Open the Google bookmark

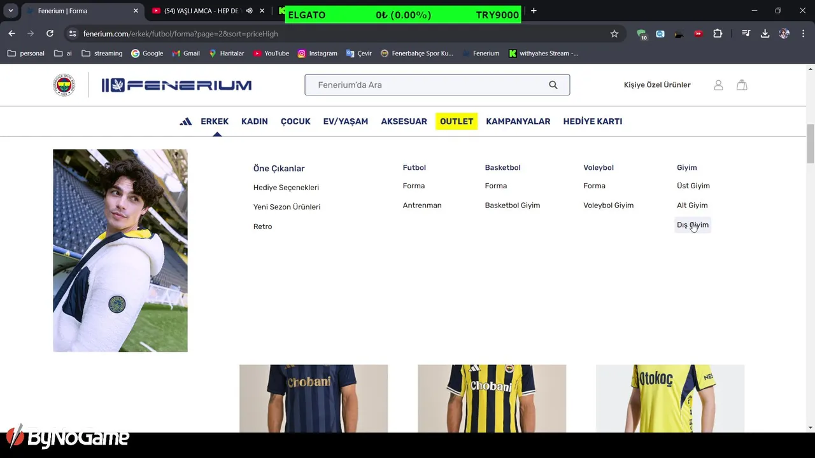click(147, 53)
